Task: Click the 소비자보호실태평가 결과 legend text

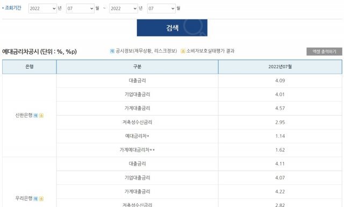Action: [210, 51]
